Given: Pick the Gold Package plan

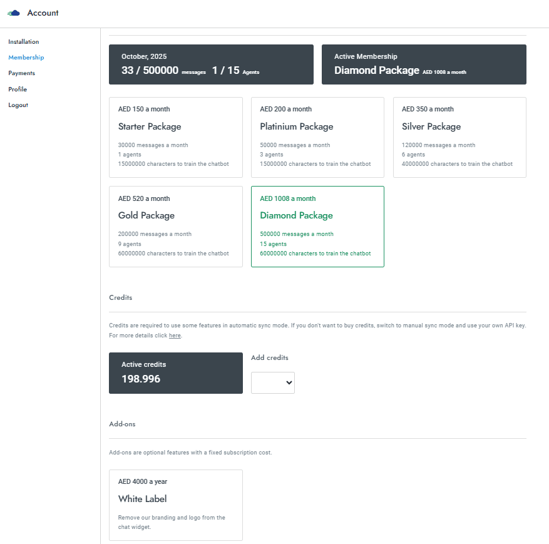Looking at the screenshot, I should pyautogui.click(x=175, y=226).
